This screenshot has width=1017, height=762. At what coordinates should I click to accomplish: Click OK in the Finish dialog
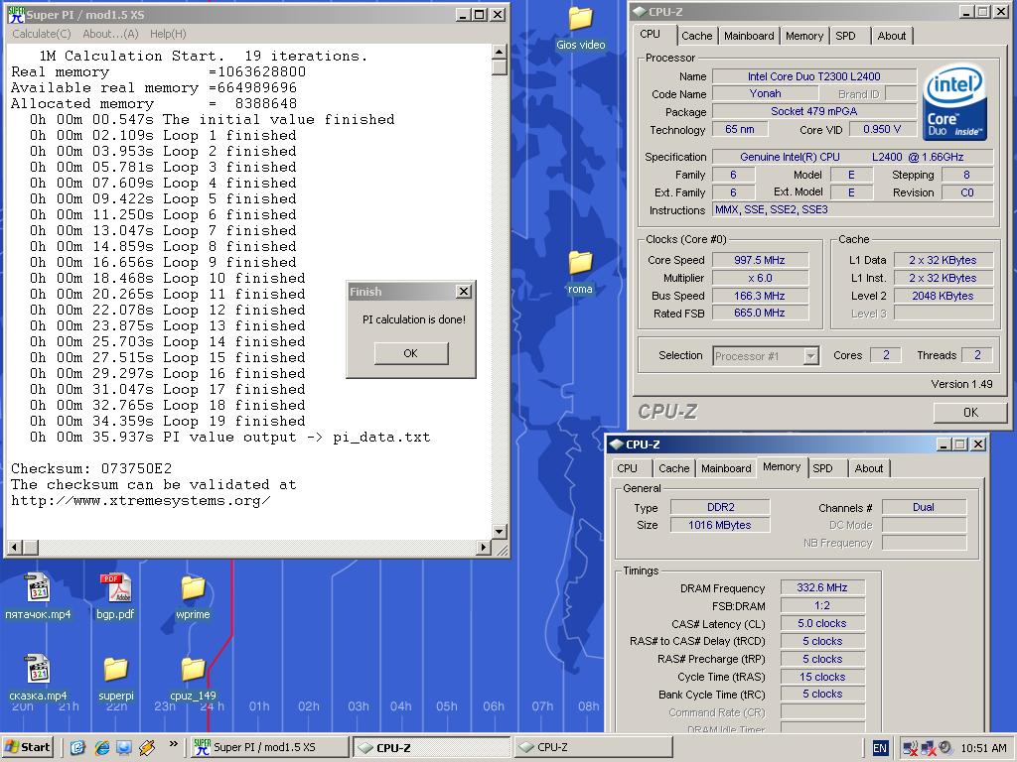click(x=410, y=353)
